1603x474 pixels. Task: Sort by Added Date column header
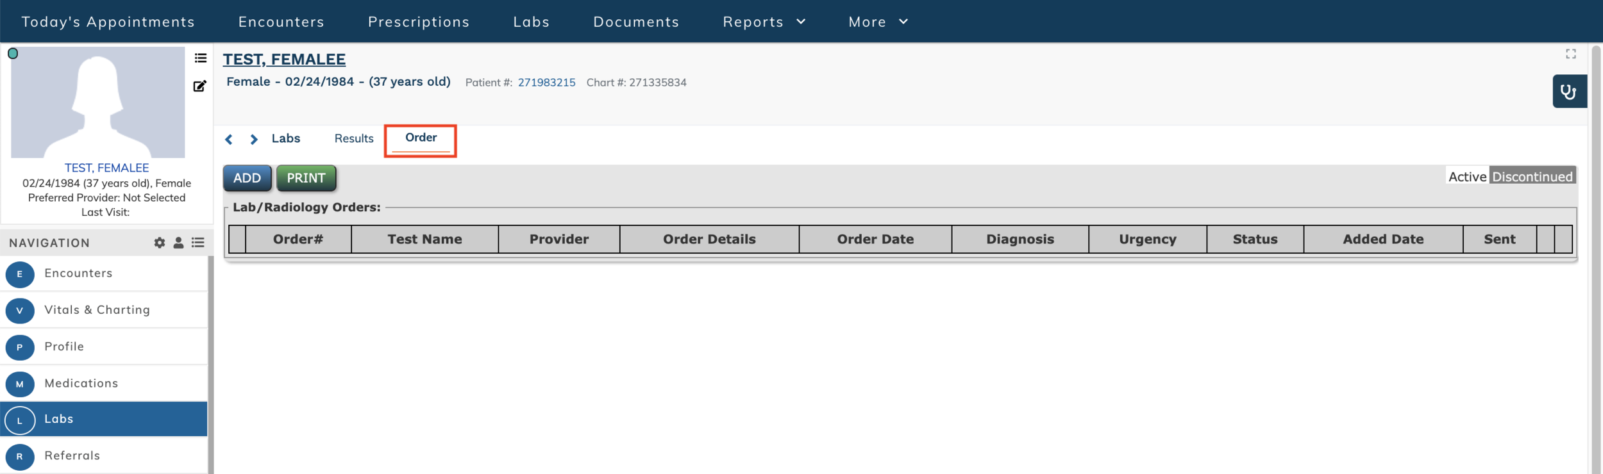click(x=1383, y=239)
